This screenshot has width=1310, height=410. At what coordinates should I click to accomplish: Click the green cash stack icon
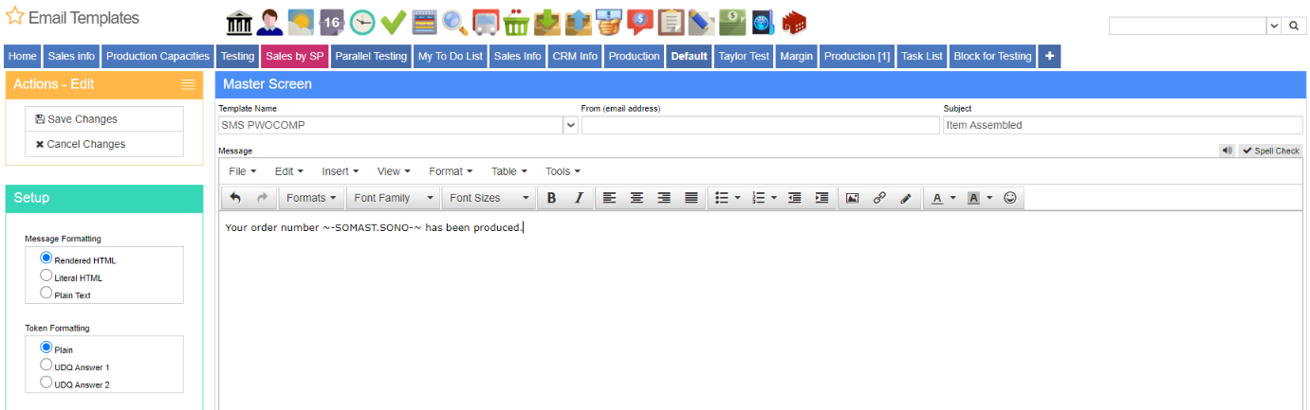click(731, 21)
